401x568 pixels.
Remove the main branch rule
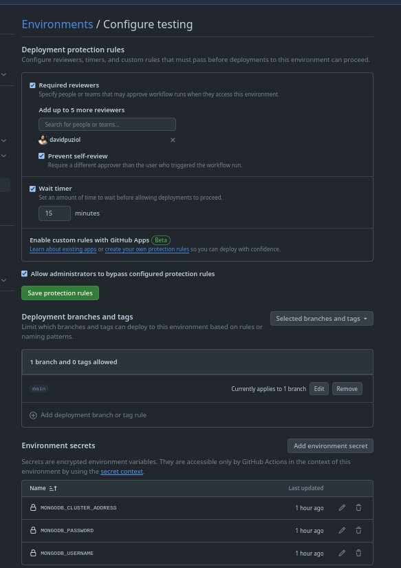coord(347,388)
